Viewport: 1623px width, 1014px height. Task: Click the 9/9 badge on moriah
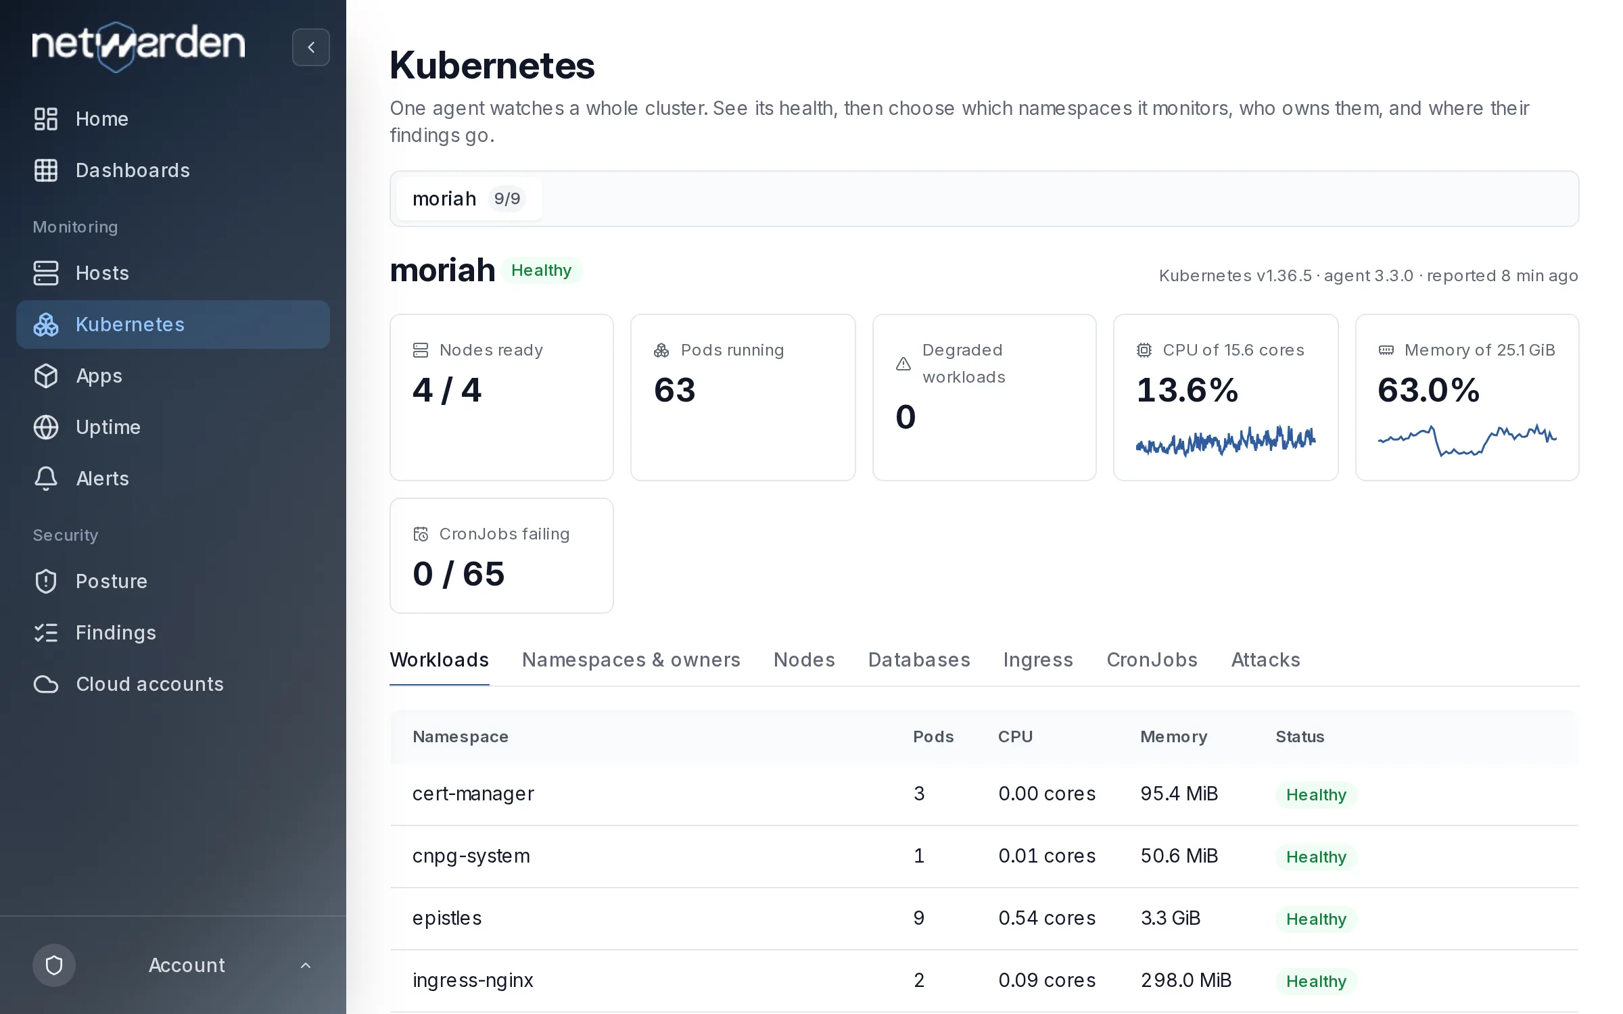coord(507,199)
